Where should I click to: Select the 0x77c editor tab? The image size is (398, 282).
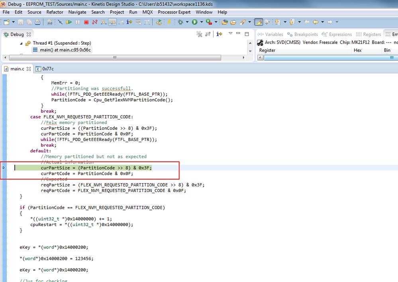[x=45, y=69]
